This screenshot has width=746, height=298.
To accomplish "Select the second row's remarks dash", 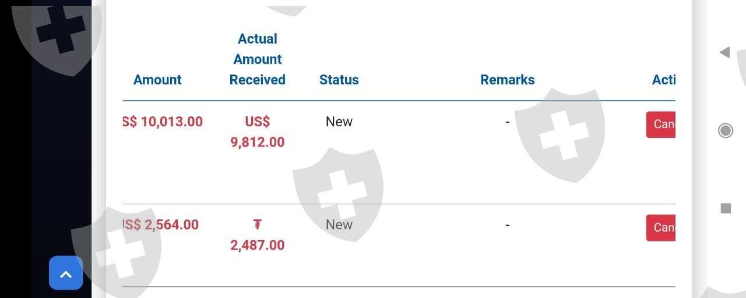I will 507,225.
